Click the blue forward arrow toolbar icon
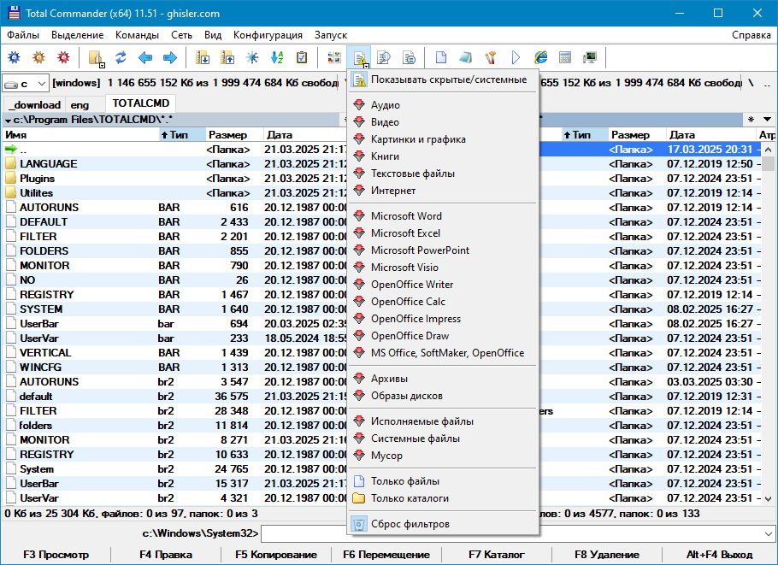778x565 pixels. [x=169, y=58]
